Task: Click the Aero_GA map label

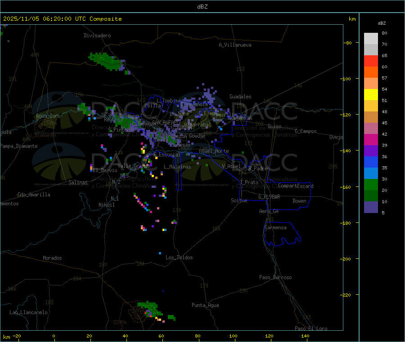Action: tap(269, 211)
